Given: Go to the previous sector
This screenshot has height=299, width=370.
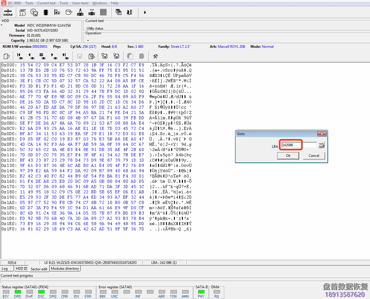Looking at the screenshot, I should [x=31, y=56].
